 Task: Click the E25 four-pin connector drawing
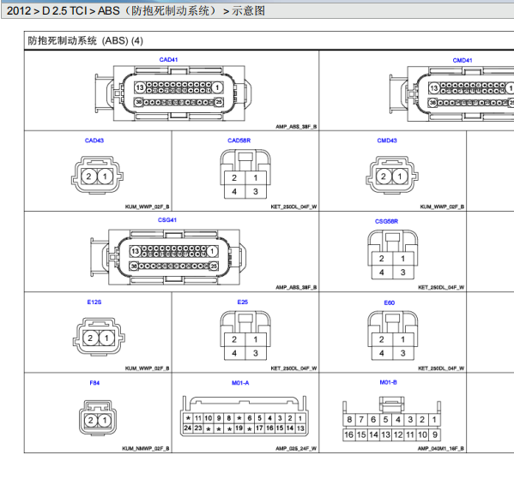pos(245,335)
